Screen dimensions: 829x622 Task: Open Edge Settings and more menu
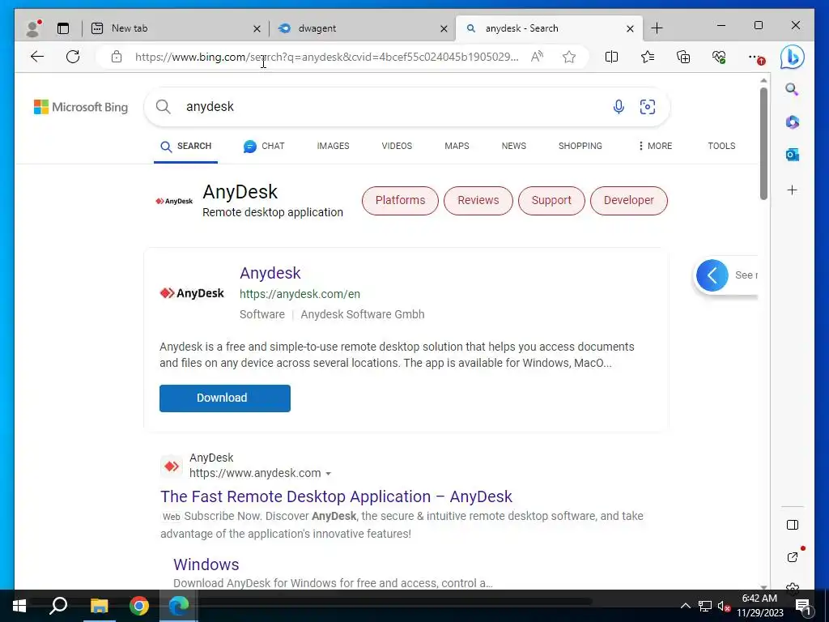(755, 57)
